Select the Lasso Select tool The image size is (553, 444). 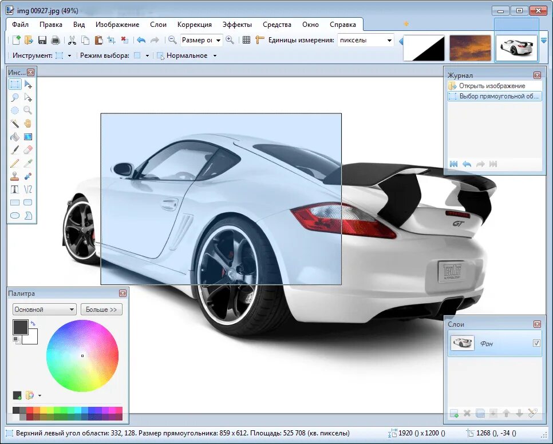click(15, 98)
